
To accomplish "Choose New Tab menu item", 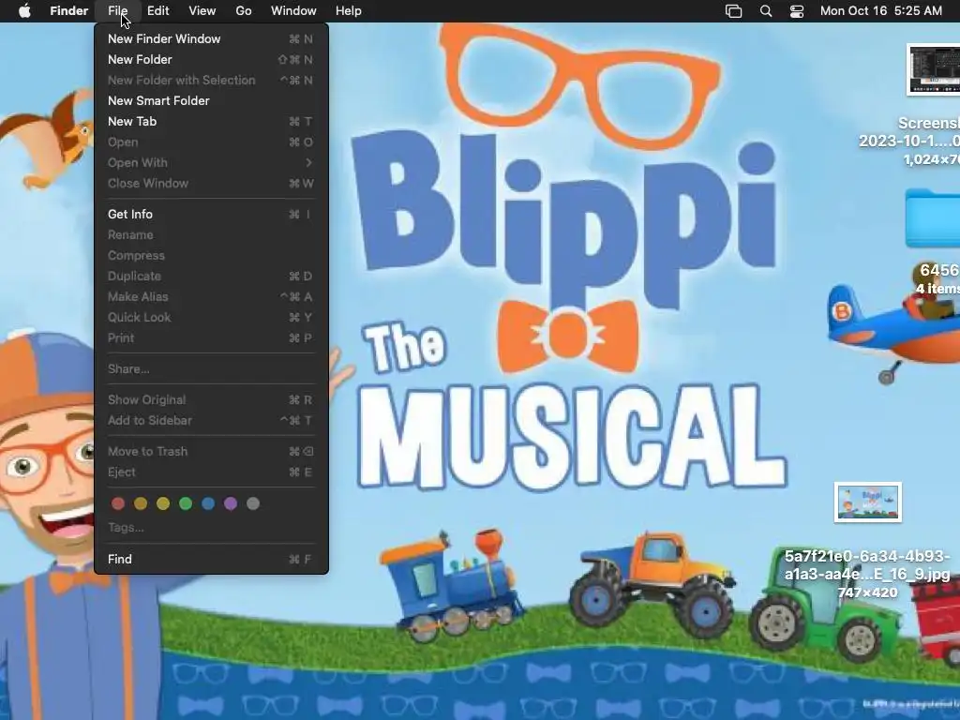I will tap(211, 121).
